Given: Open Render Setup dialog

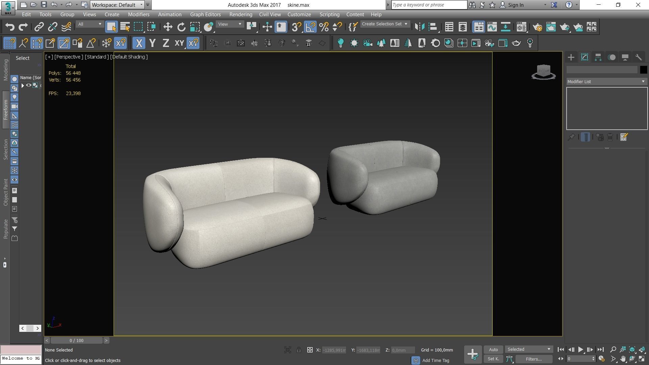Looking at the screenshot, I should [537, 27].
